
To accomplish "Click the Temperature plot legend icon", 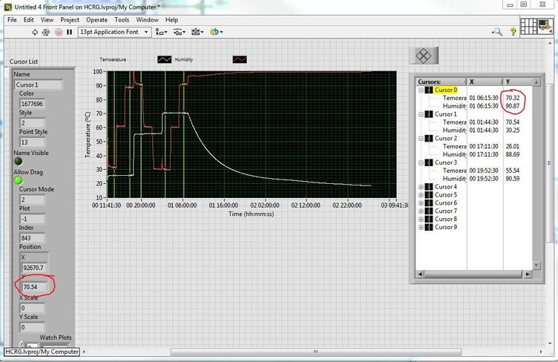I will pos(165,60).
